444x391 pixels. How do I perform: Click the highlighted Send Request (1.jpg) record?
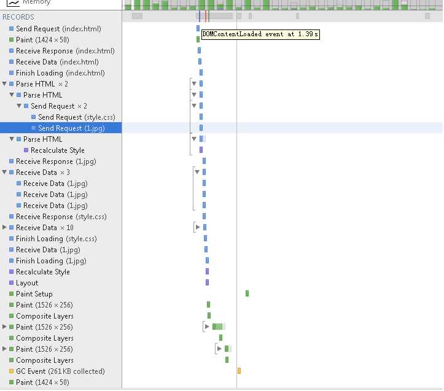pos(61,128)
